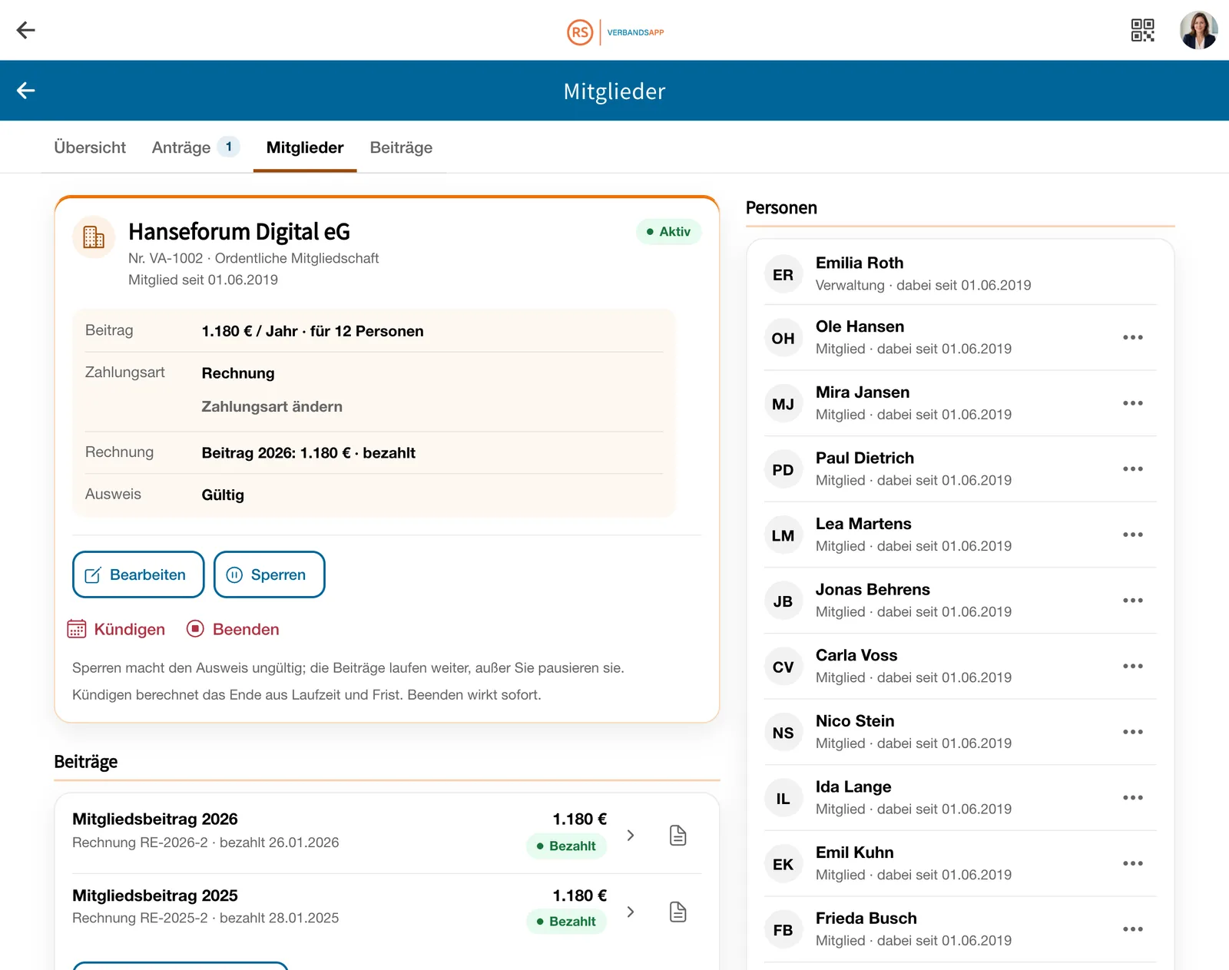Click the Hanseforum Digital eG building icon
This screenshot has height=970, width=1229.
pos(94,237)
